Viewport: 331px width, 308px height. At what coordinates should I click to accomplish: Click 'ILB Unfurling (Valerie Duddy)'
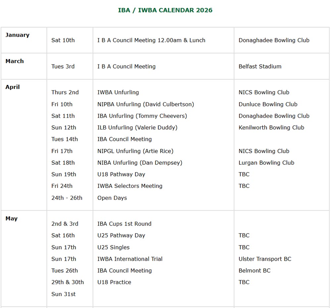tap(137, 128)
